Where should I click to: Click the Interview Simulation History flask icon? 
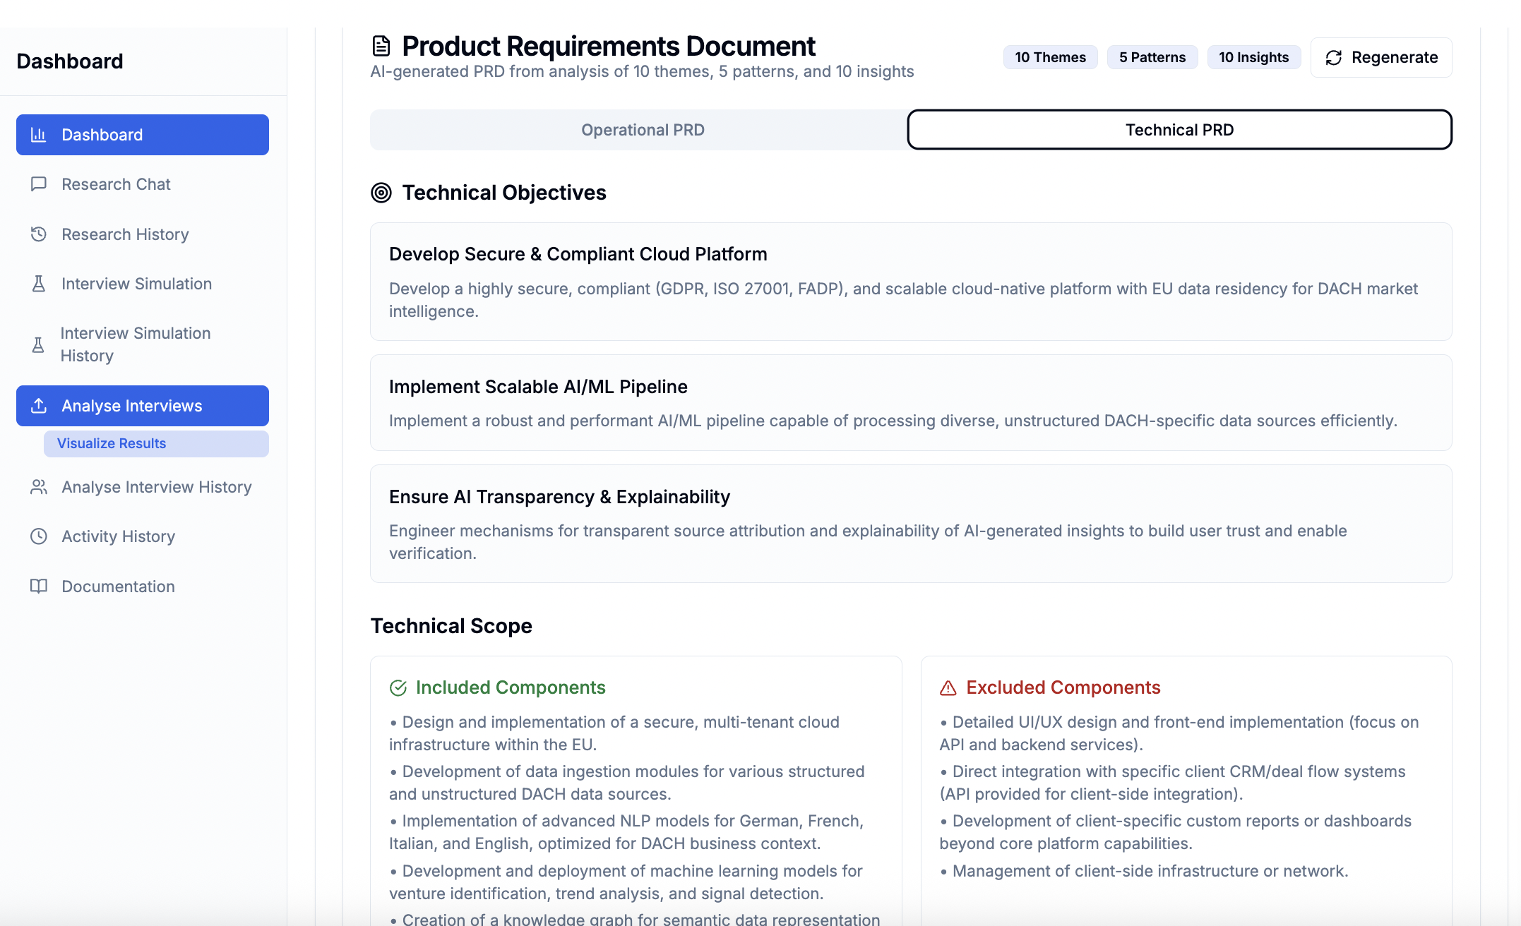(39, 344)
